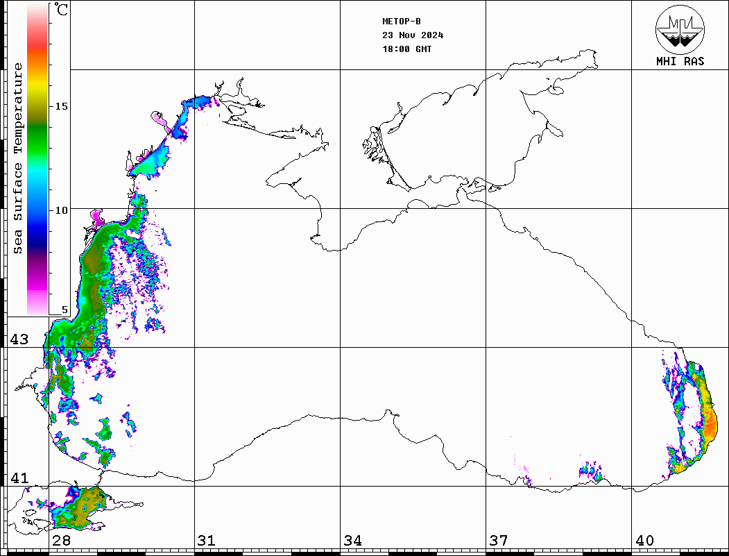
Task: Click the 10 tick label on scale
Action: [x=61, y=210]
